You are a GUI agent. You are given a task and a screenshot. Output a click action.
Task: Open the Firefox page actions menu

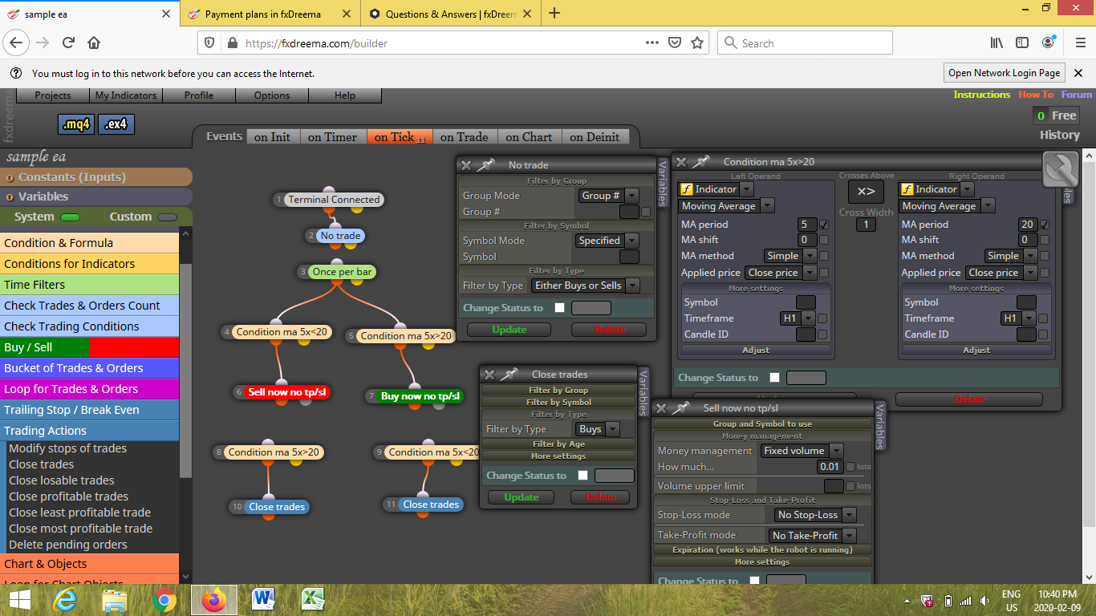pyautogui.click(x=652, y=43)
